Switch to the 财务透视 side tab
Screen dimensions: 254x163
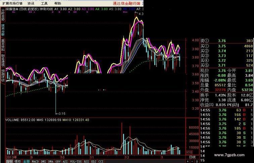click(x=3, y=60)
